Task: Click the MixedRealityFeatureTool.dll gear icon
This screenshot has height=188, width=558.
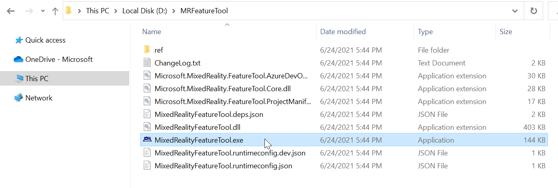Action: click(x=147, y=127)
